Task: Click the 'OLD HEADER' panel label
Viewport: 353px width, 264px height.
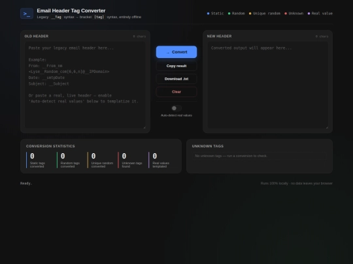Action: pyautogui.click(x=37, y=36)
